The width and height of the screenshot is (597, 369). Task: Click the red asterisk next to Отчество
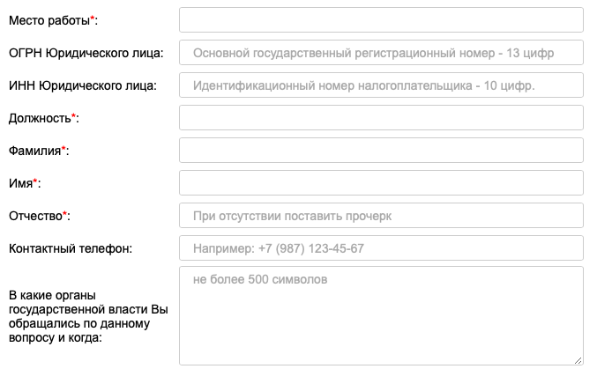(64, 214)
